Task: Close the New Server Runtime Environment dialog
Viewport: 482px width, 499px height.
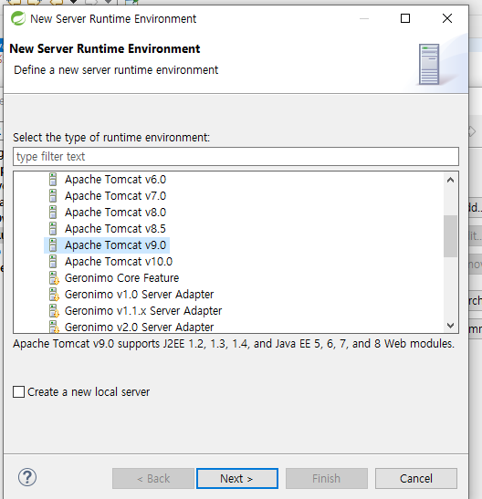Action: (x=447, y=18)
